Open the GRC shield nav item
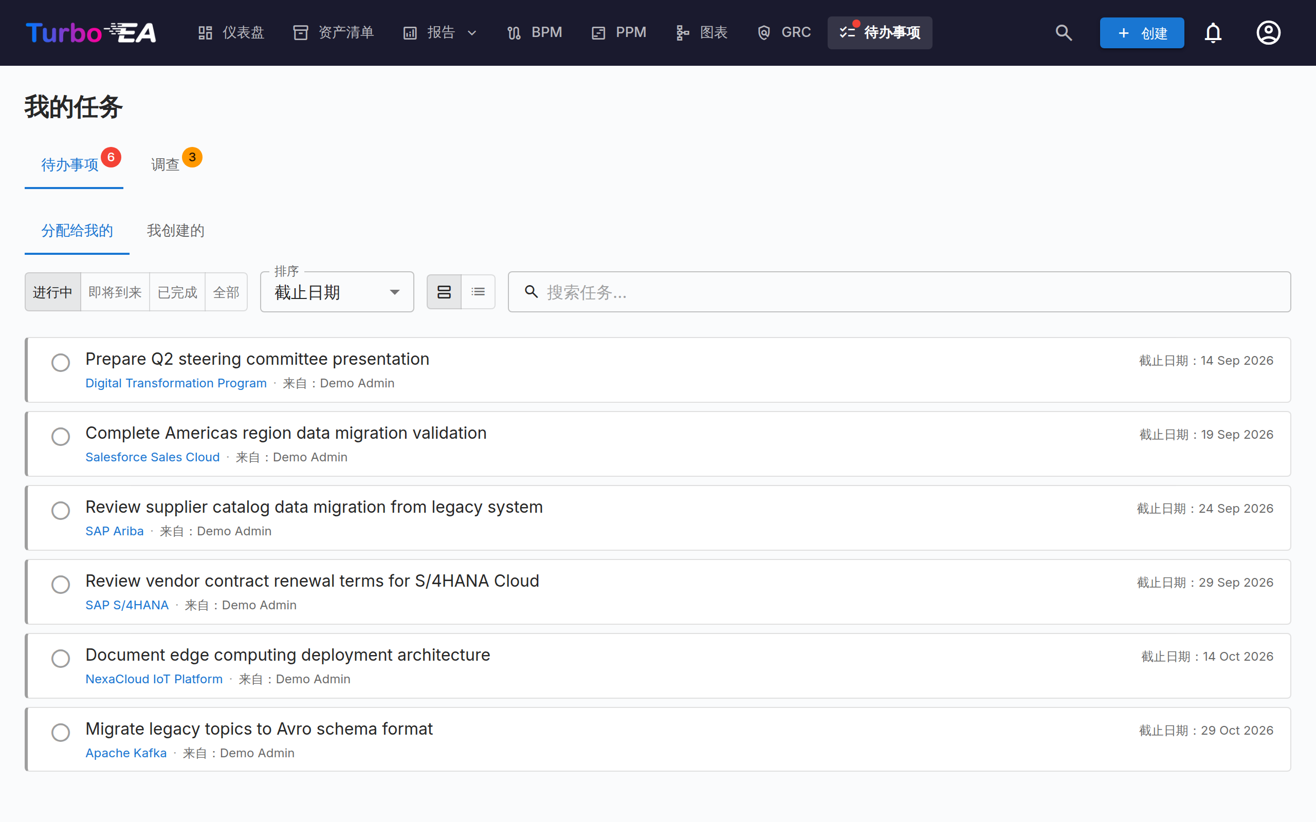Viewport: 1316px width, 822px height. click(783, 32)
